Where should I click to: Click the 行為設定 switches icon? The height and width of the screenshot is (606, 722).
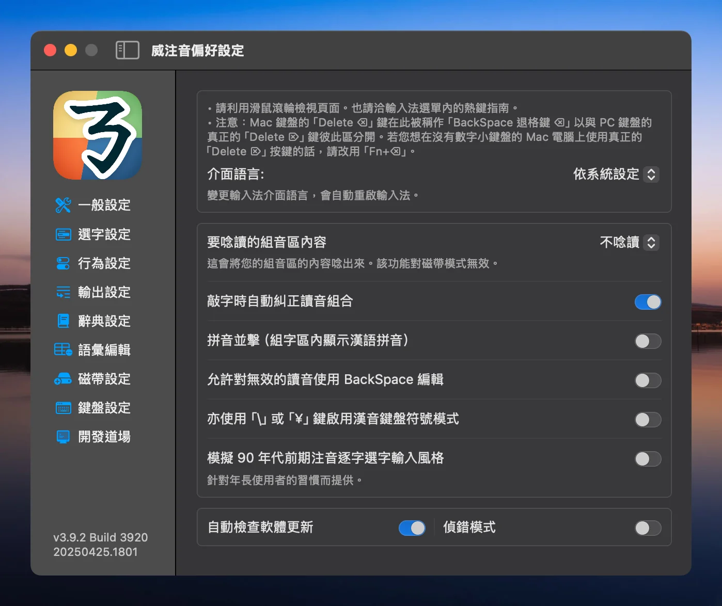[63, 263]
